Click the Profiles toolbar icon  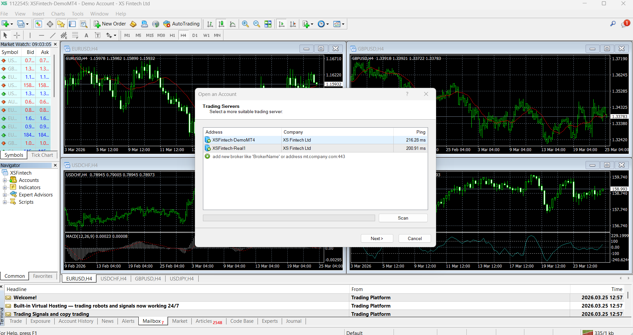21,24
